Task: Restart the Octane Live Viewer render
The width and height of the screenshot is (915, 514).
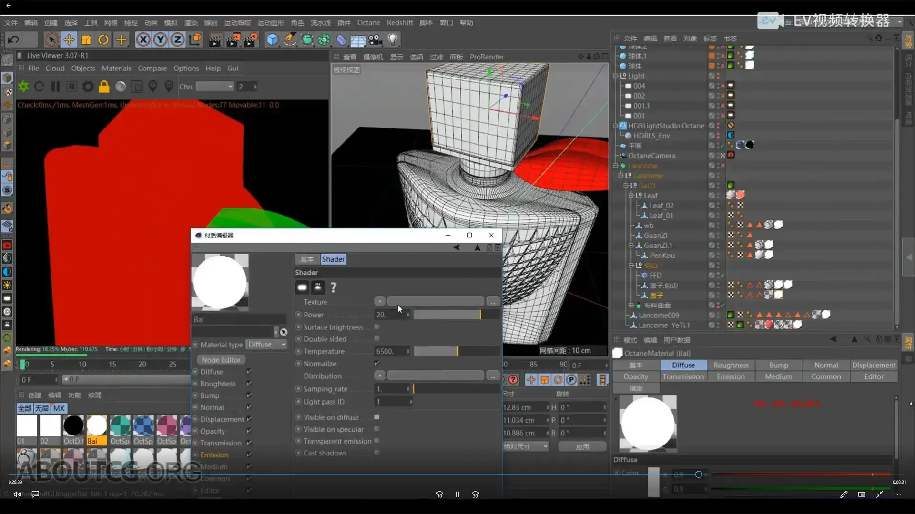Action: click(x=39, y=86)
